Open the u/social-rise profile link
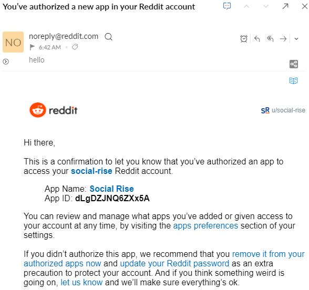Screen dimensions: 309x290 [283, 110]
